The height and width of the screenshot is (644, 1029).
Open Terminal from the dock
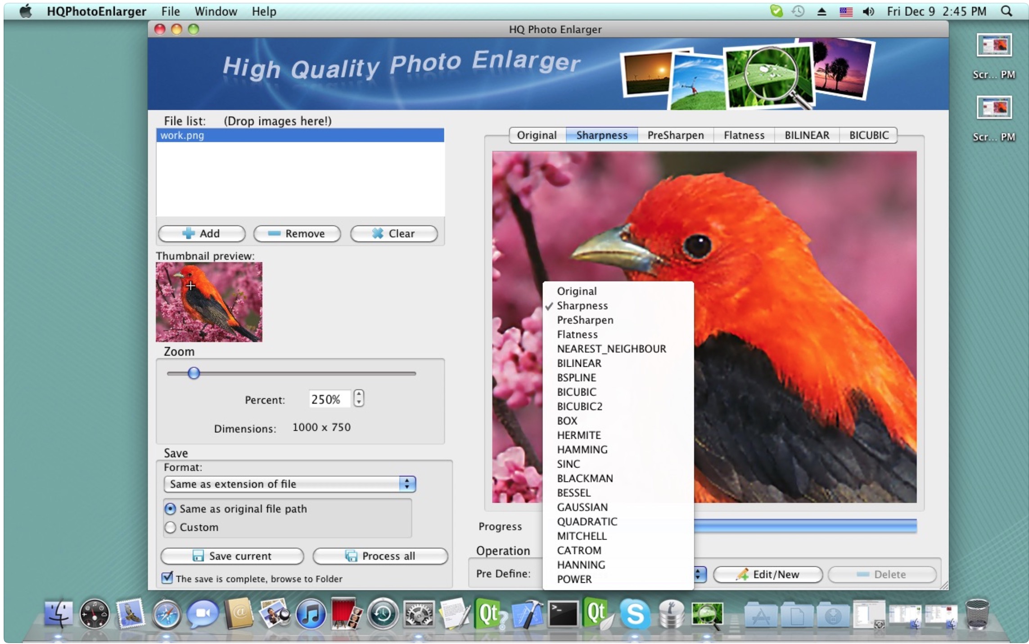(x=562, y=614)
